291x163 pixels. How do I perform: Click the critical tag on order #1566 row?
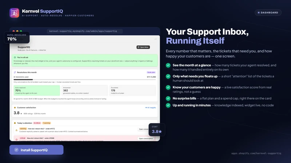[23, 138]
